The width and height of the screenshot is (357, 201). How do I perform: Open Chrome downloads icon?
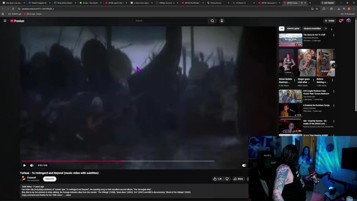tap(339, 9)
